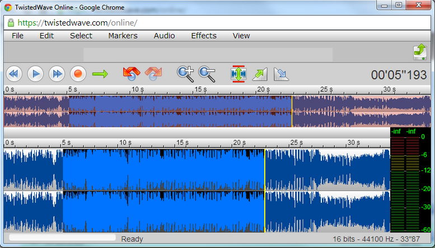Zoom out of the waveform
The width and height of the screenshot is (435, 248).
point(207,74)
